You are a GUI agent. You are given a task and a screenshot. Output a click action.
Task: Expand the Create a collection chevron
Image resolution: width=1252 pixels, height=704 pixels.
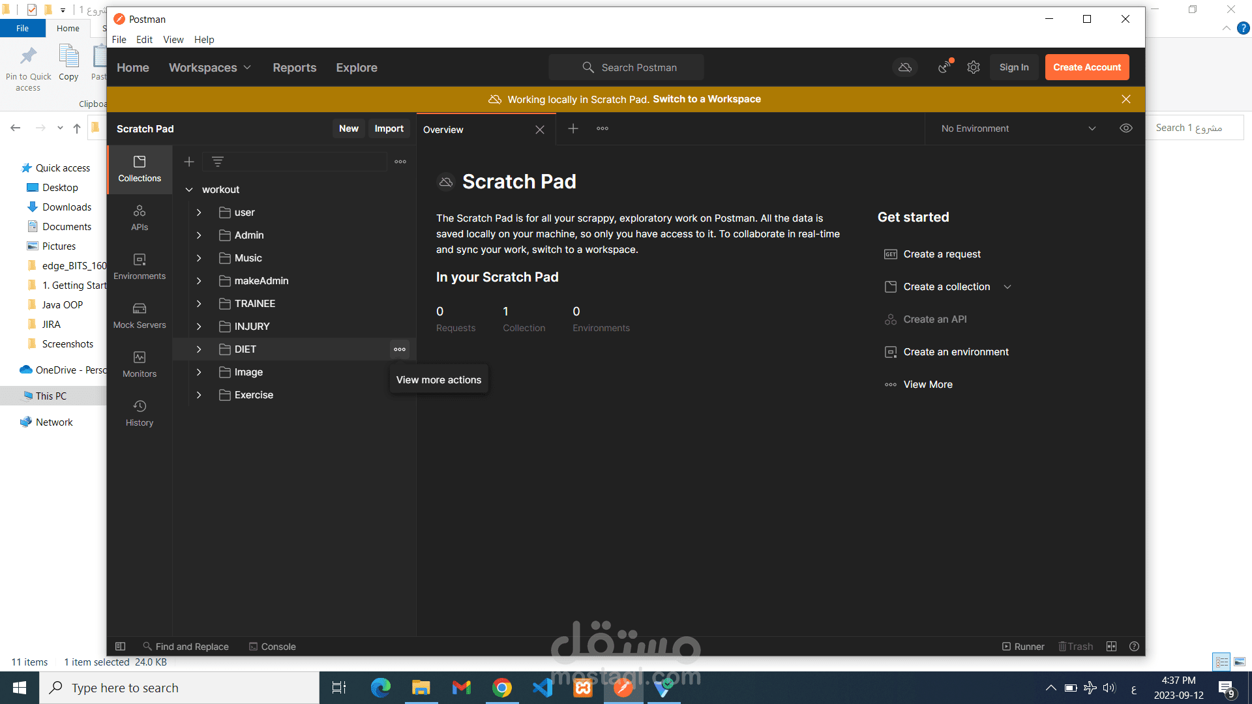click(1007, 287)
